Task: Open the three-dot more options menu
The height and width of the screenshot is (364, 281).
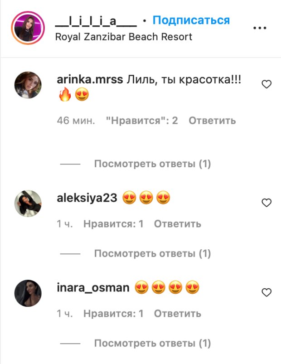Action: click(x=260, y=28)
